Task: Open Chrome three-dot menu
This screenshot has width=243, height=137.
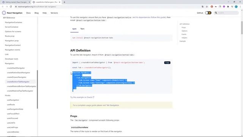Action: pyautogui.click(x=240, y=7)
